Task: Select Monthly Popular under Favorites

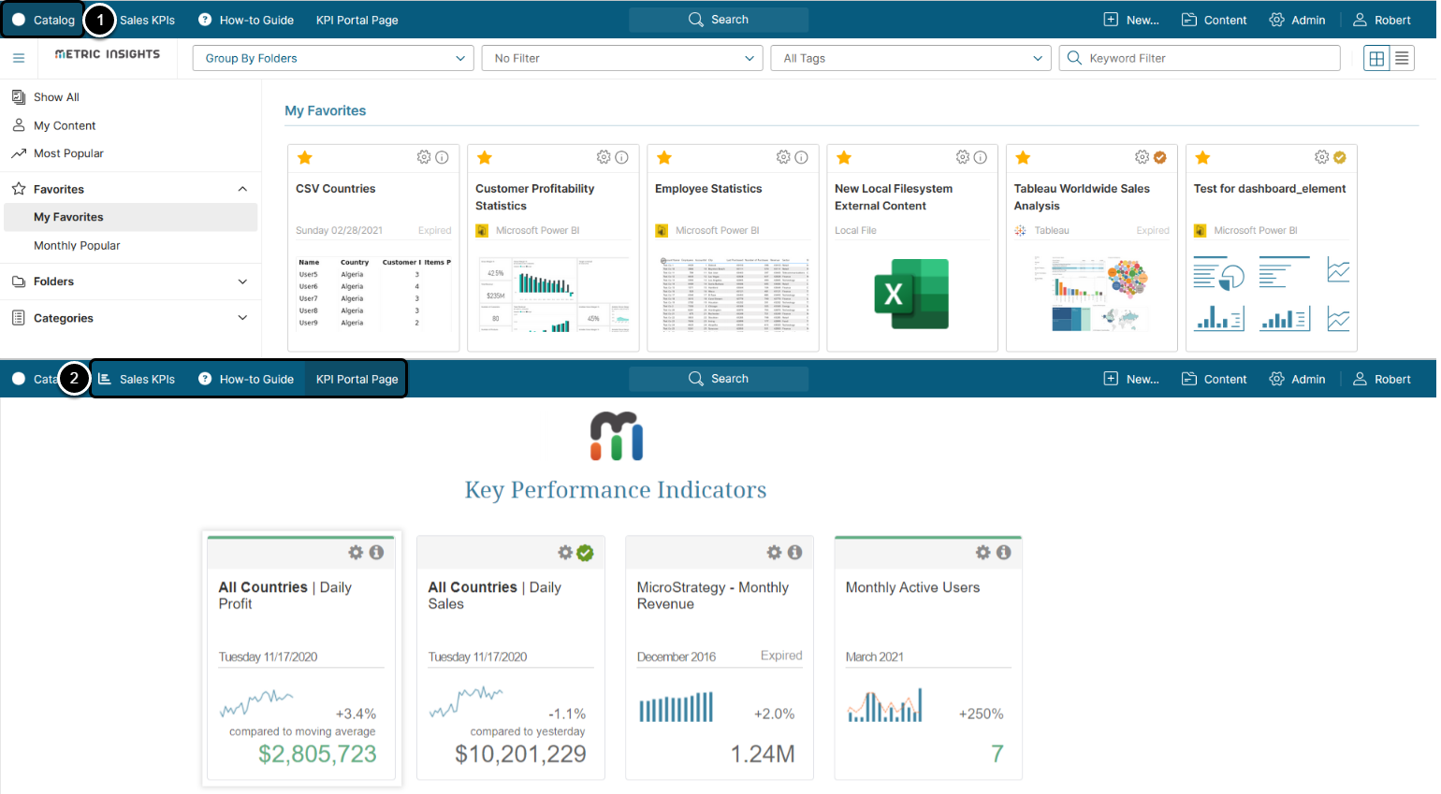Action: pos(77,246)
